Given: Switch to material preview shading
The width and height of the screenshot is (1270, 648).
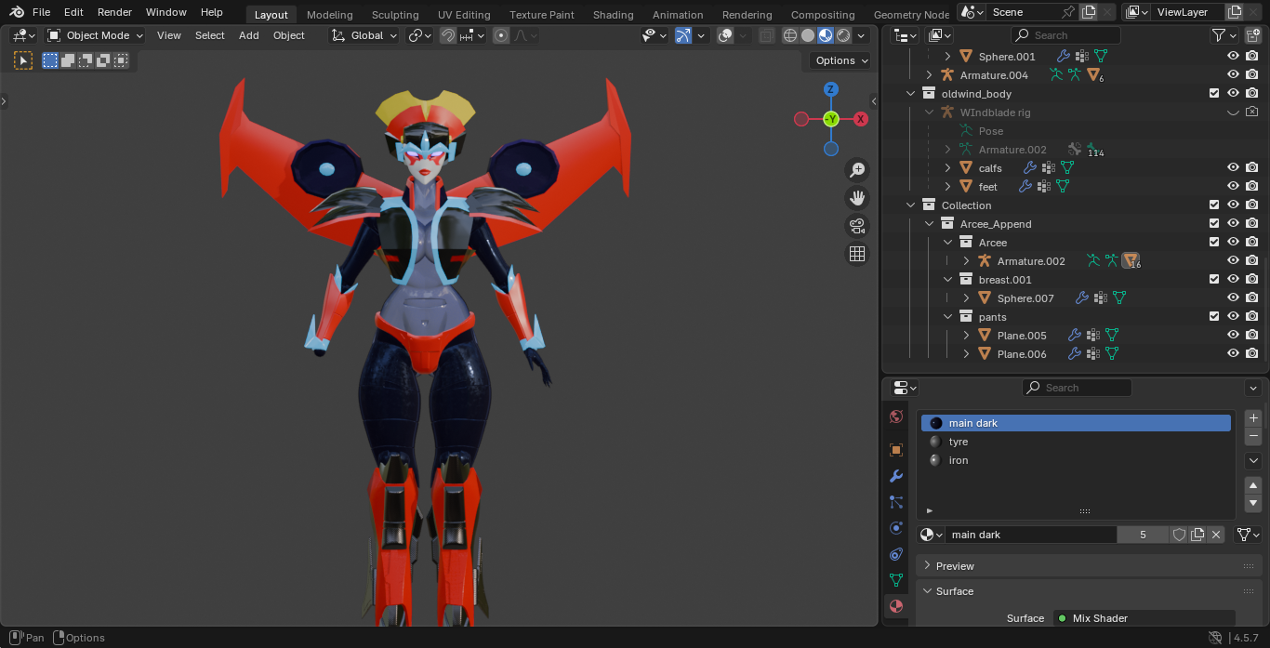Looking at the screenshot, I should (x=826, y=35).
